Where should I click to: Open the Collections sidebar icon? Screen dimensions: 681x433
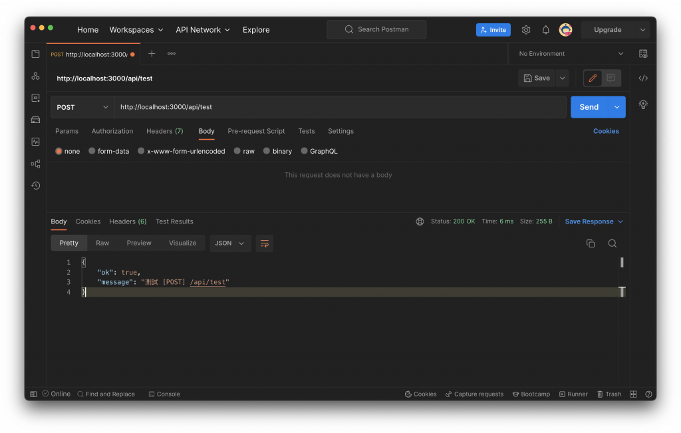pos(36,54)
